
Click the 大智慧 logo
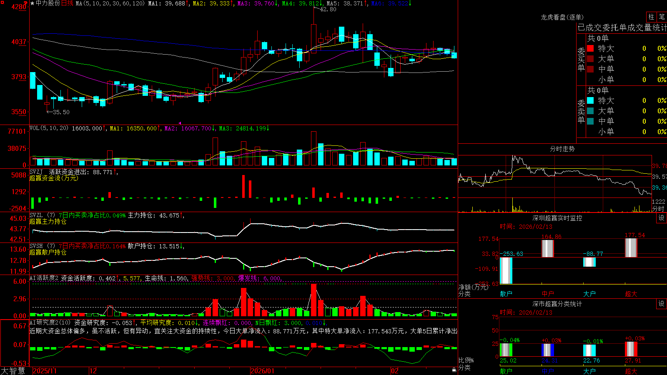[x=13, y=370]
